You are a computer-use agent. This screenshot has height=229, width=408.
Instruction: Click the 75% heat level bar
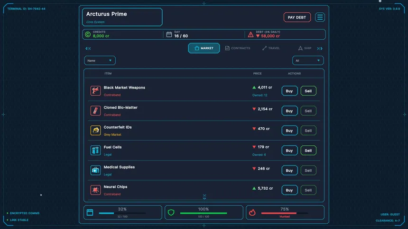(285, 213)
